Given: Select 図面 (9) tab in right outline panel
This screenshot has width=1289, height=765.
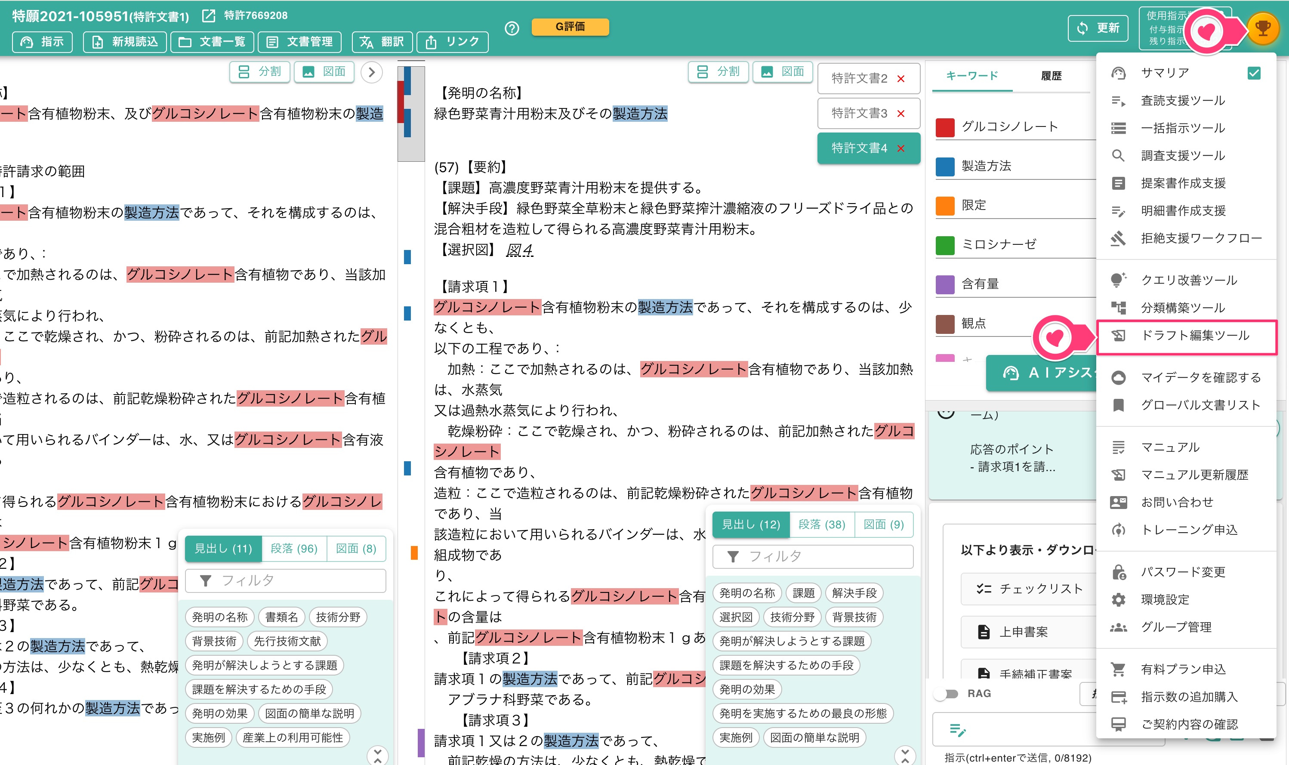Looking at the screenshot, I should coord(883,525).
